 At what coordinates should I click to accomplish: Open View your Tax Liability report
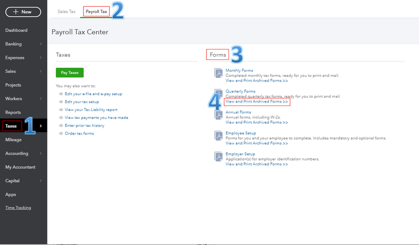(x=91, y=110)
